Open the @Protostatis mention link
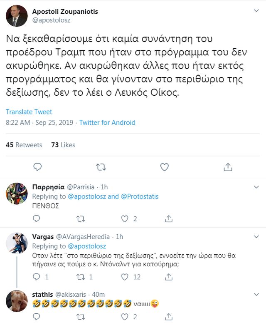The height and width of the screenshot is (325, 266). [x=140, y=196]
